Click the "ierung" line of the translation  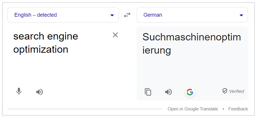157,50
